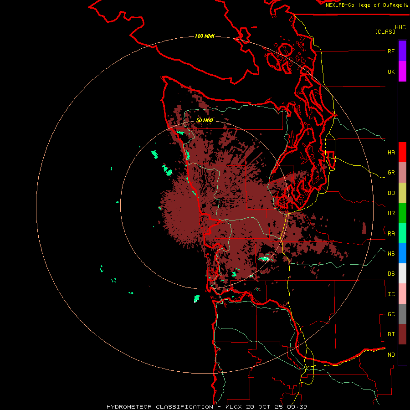Click the ND legend label
The width and height of the screenshot is (410, 410).
[391, 355]
